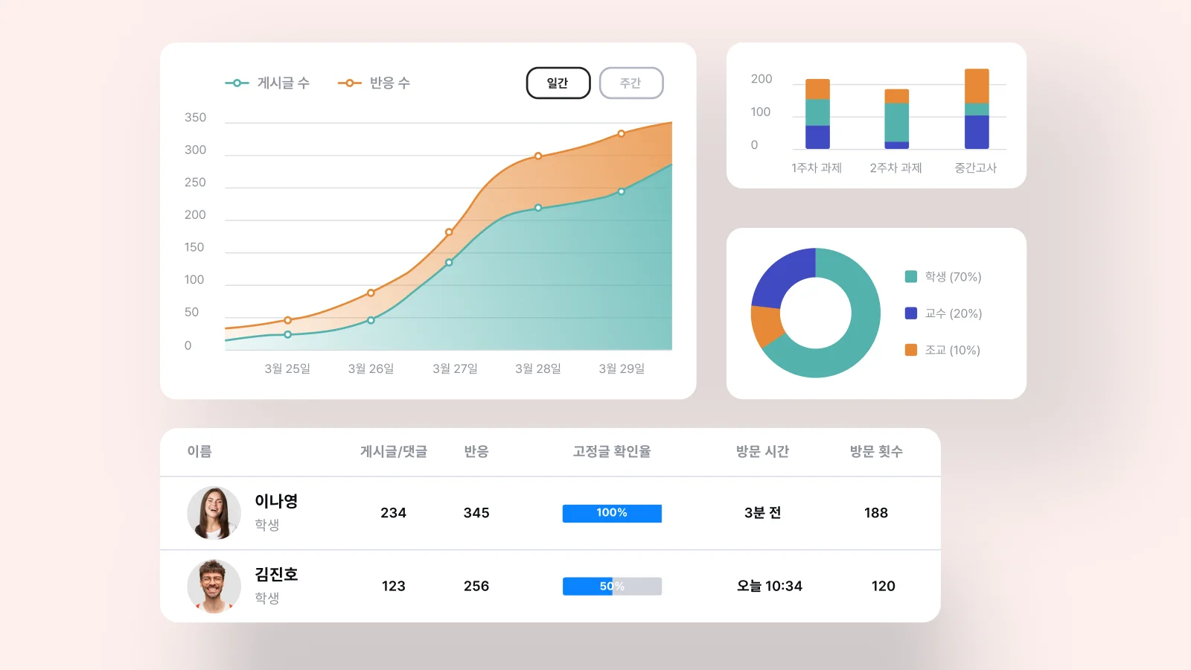Viewport: 1191px width, 670px height.
Task: Click the teal data point above 3월 27일
Action: coord(449,262)
